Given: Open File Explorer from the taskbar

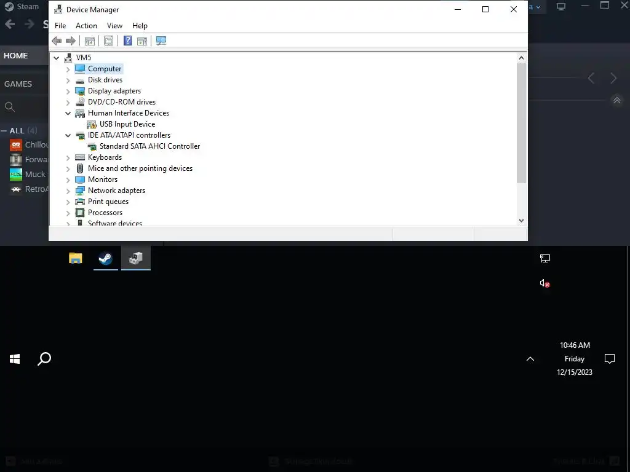Looking at the screenshot, I should (x=76, y=258).
